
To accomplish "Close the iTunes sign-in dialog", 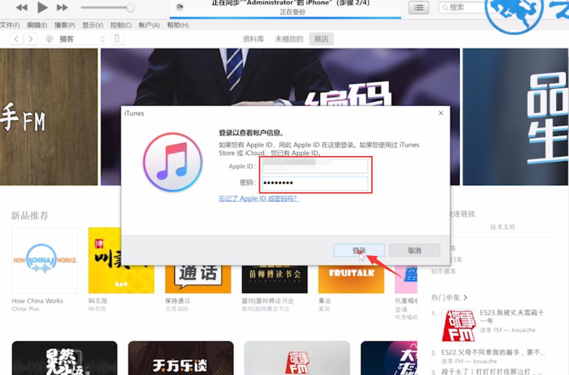I will point(441,113).
